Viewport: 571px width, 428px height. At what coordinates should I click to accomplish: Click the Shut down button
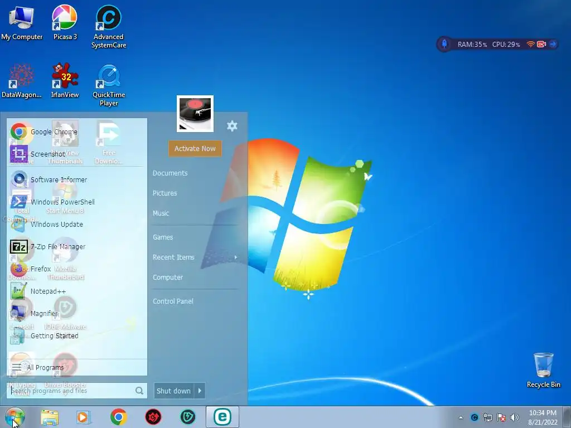pyautogui.click(x=174, y=391)
